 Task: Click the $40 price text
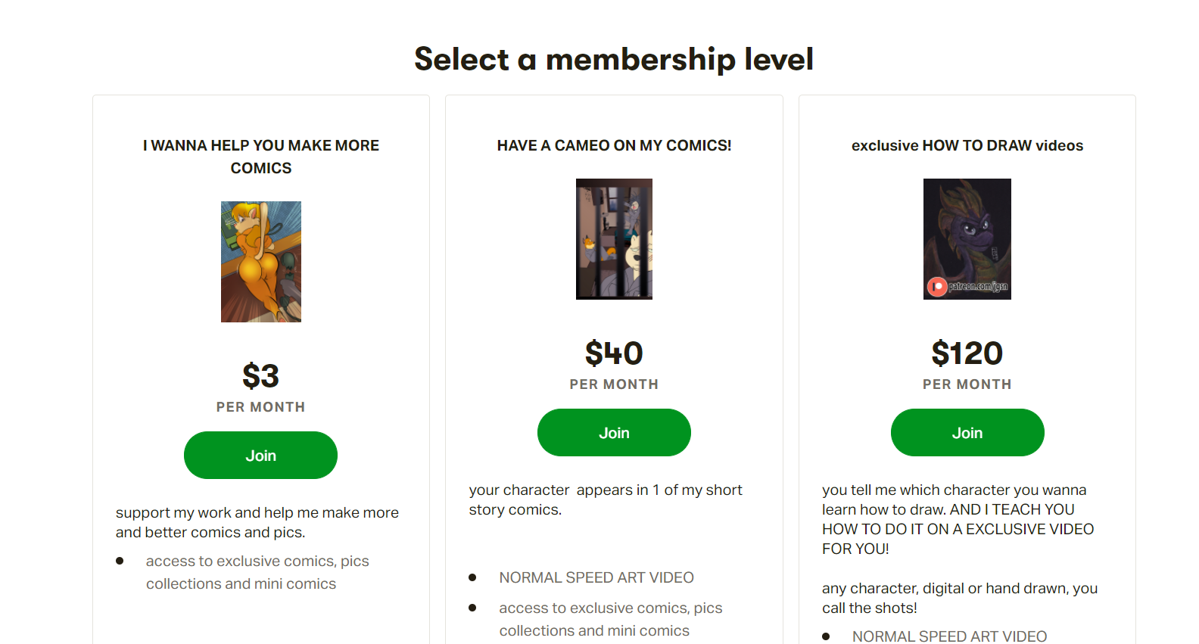point(614,353)
